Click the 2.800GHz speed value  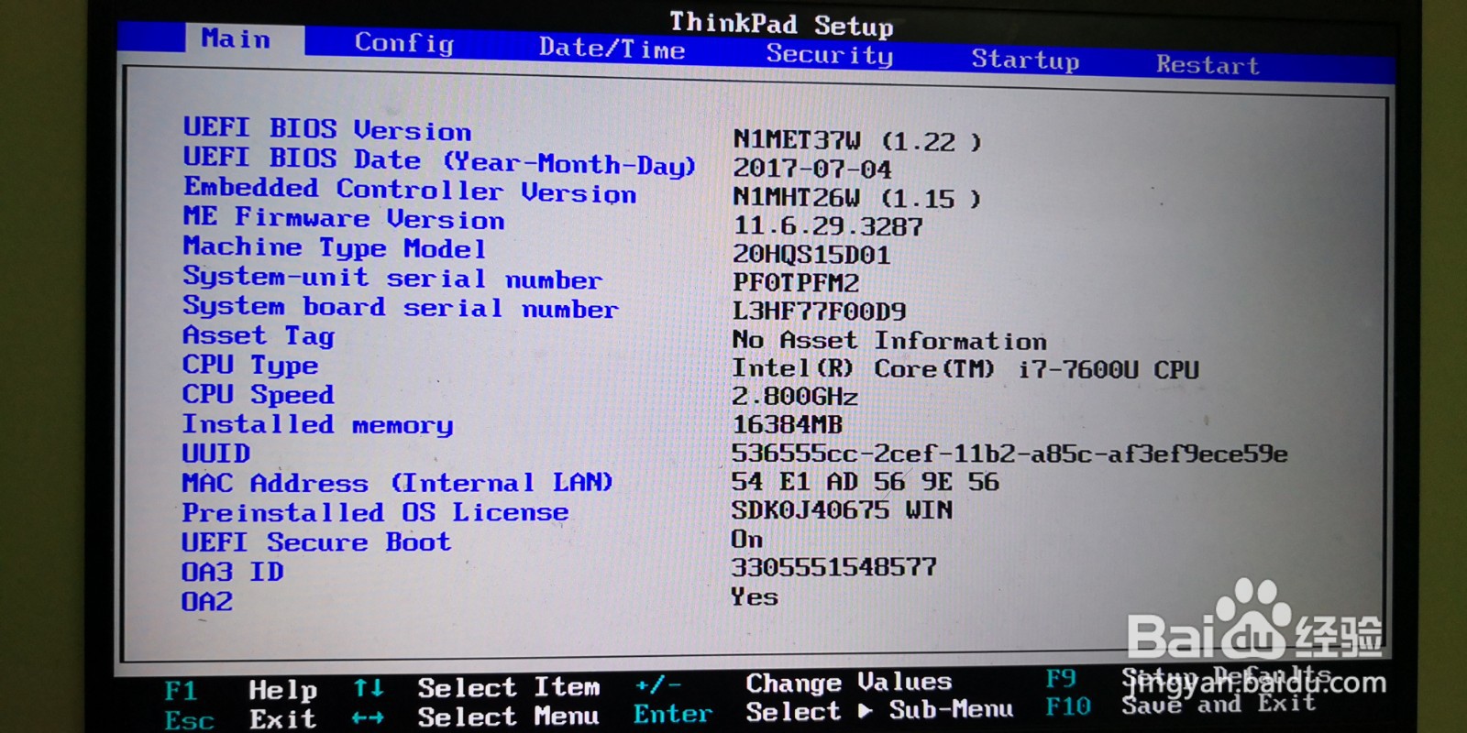pyautogui.click(x=795, y=397)
